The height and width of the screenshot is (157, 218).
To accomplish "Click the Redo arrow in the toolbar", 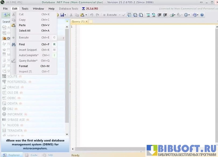I will pos(97,15).
